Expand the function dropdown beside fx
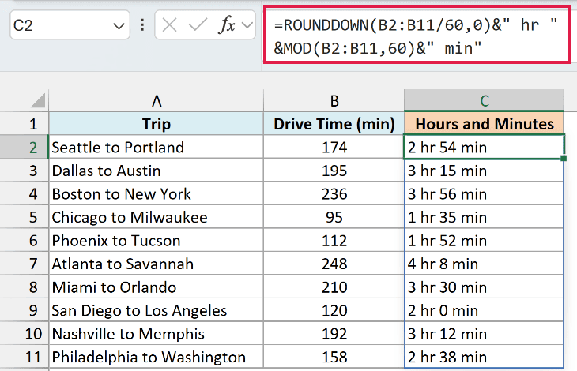 pos(247,26)
